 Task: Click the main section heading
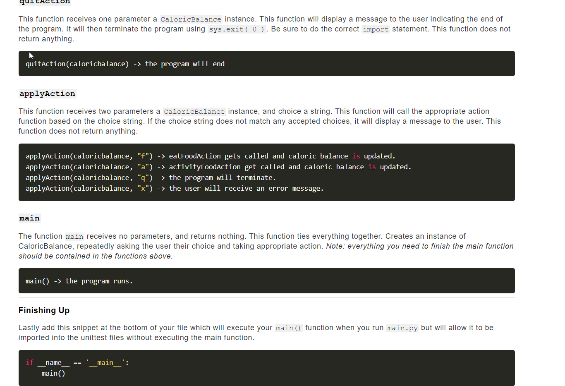click(29, 218)
